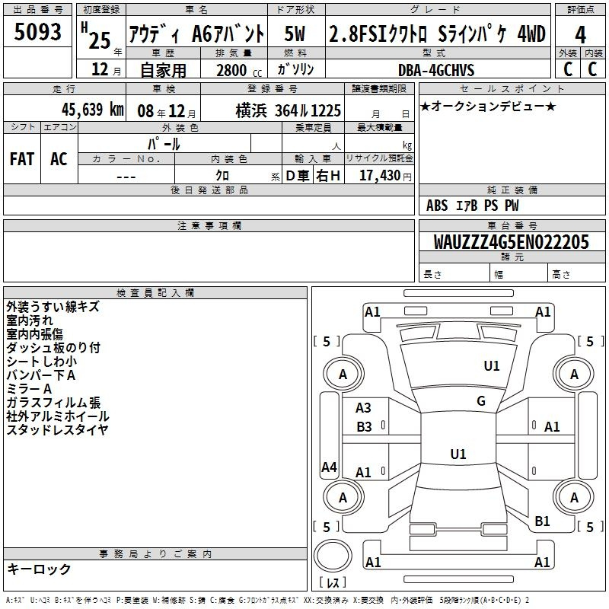Select inspector note ミラーA

pyautogui.click(x=29, y=388)
